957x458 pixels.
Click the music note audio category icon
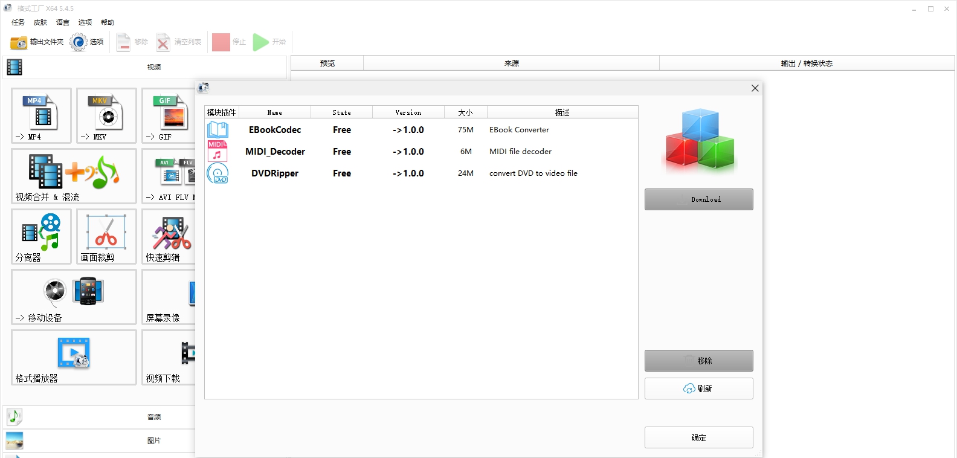click(x=14, y=416)
